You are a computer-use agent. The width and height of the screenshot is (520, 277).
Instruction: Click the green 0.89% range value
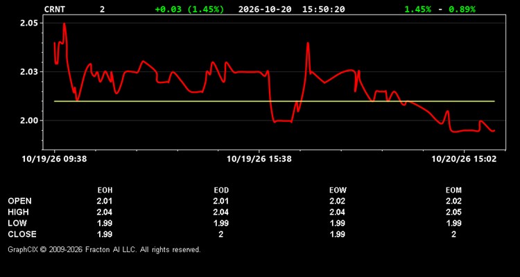click(462, 9)
